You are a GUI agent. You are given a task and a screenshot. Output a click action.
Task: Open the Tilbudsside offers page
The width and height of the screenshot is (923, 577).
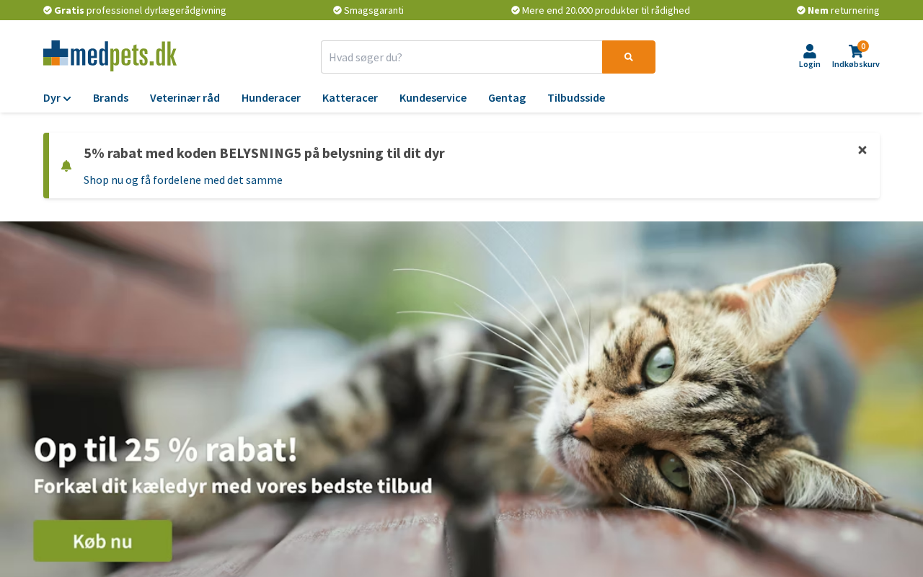click(576, 98)
